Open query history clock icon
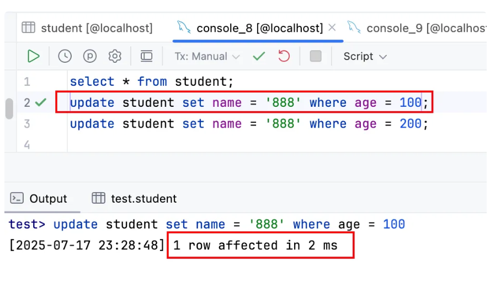490x283 pixels. coord(65,56)
